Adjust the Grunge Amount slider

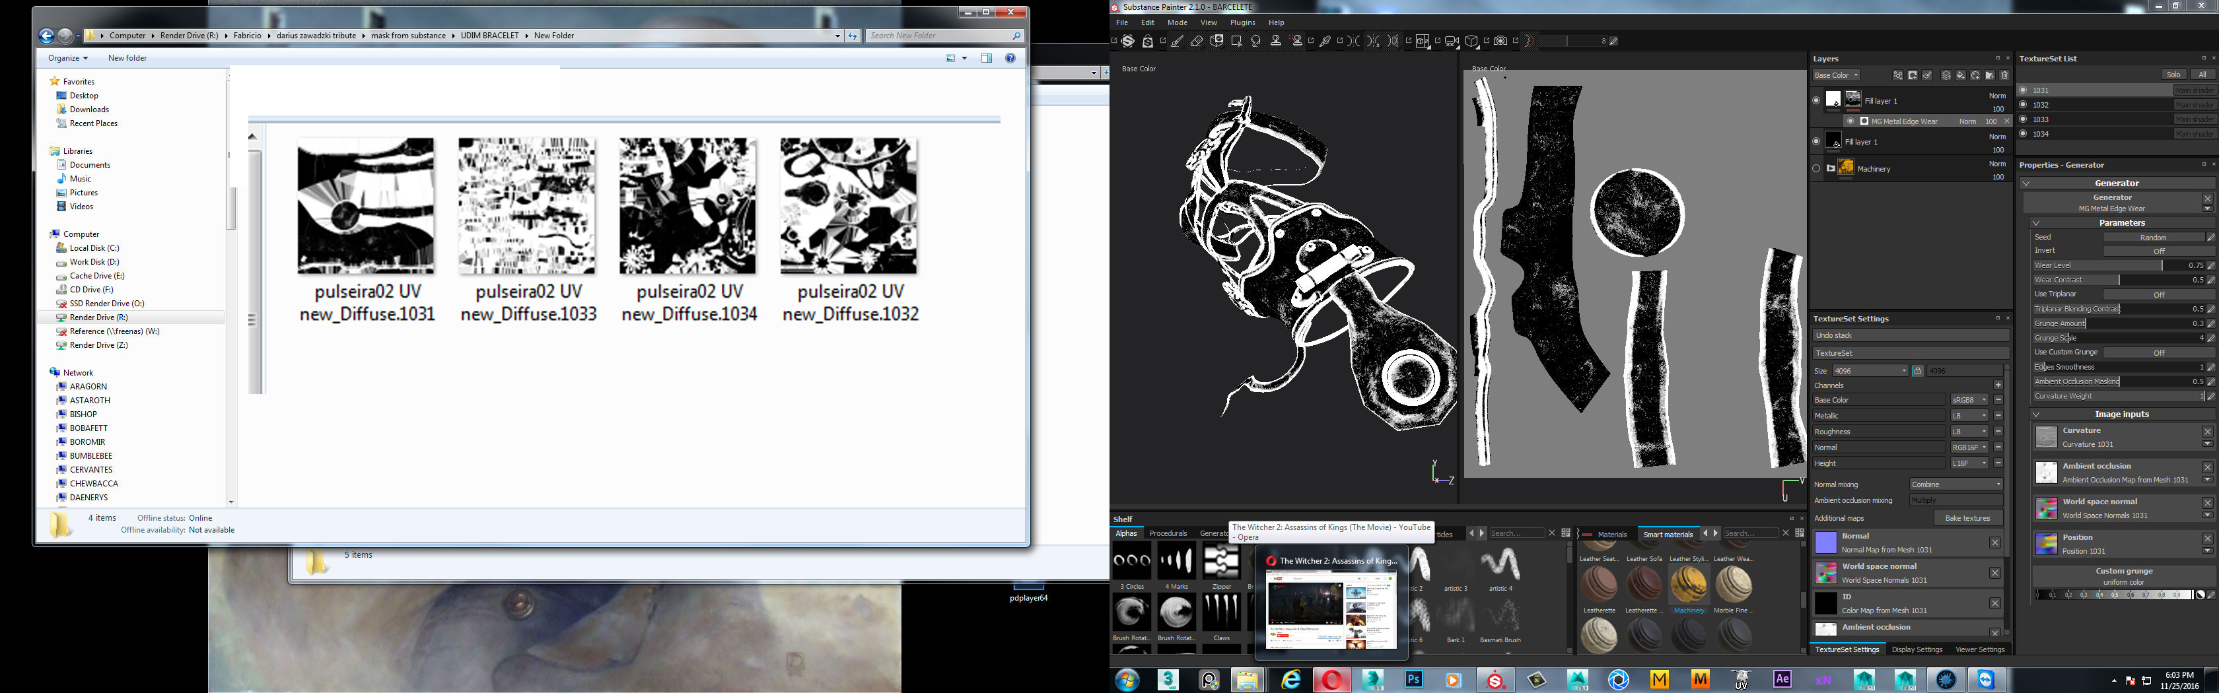click(x=2118, y=323)
